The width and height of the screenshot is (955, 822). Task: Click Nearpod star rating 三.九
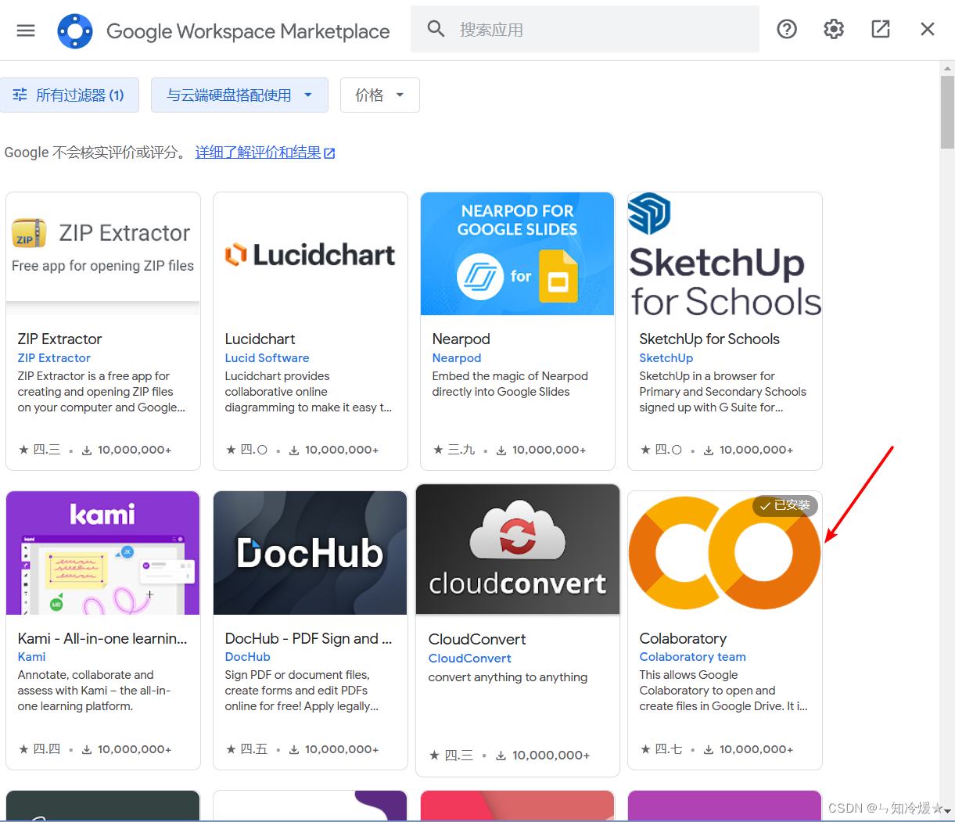click(x=454, y=450)
